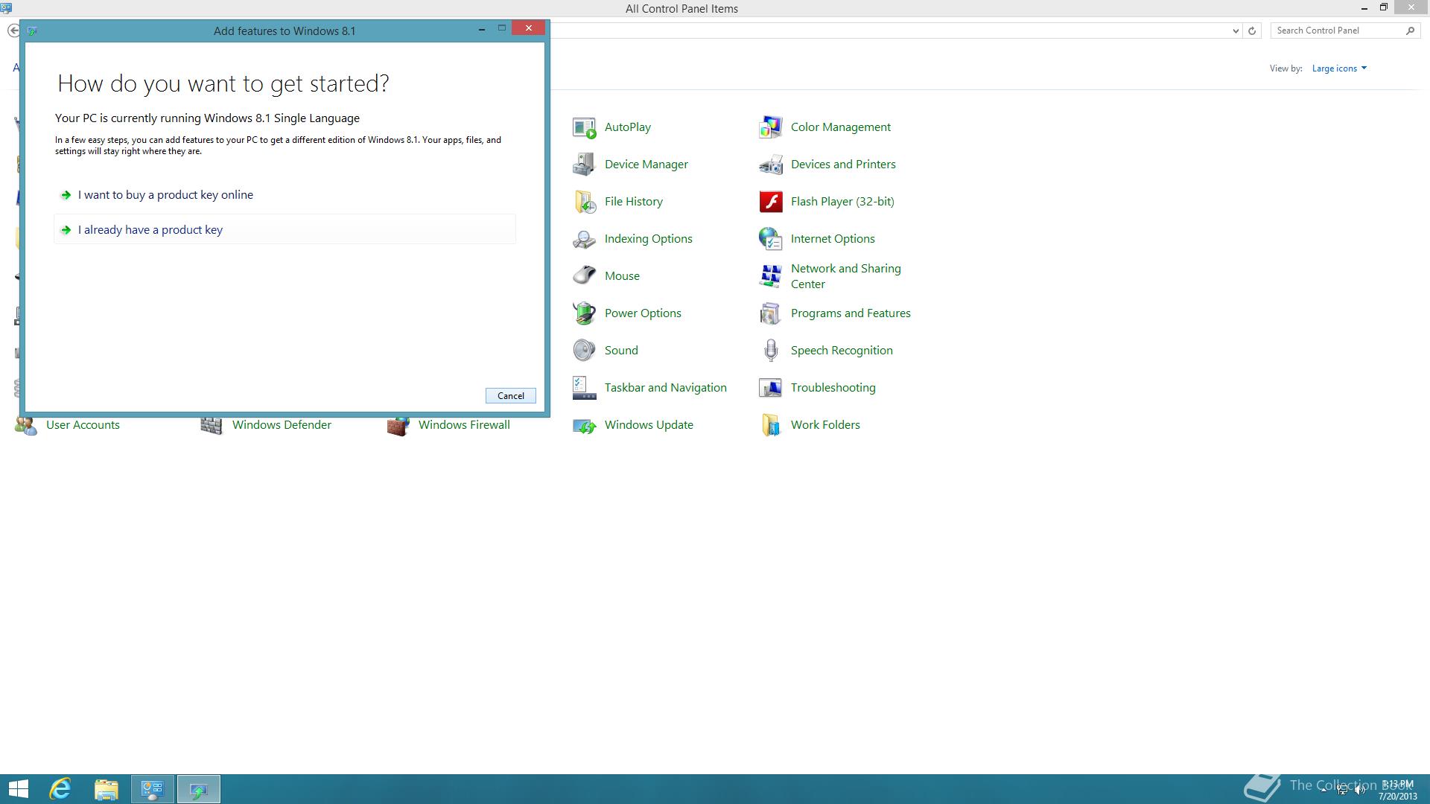Image resolution: width=1430 pixels, height=804 pixels.
Task: Click the Windows Start button
Action: [x=18, y=789]
